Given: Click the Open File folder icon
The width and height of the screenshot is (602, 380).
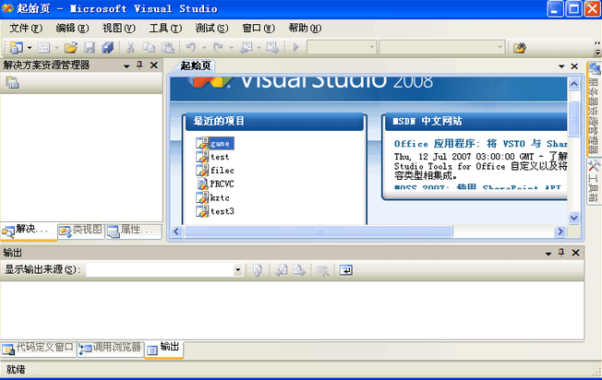Looking at the screenshot, I should 71,48.
